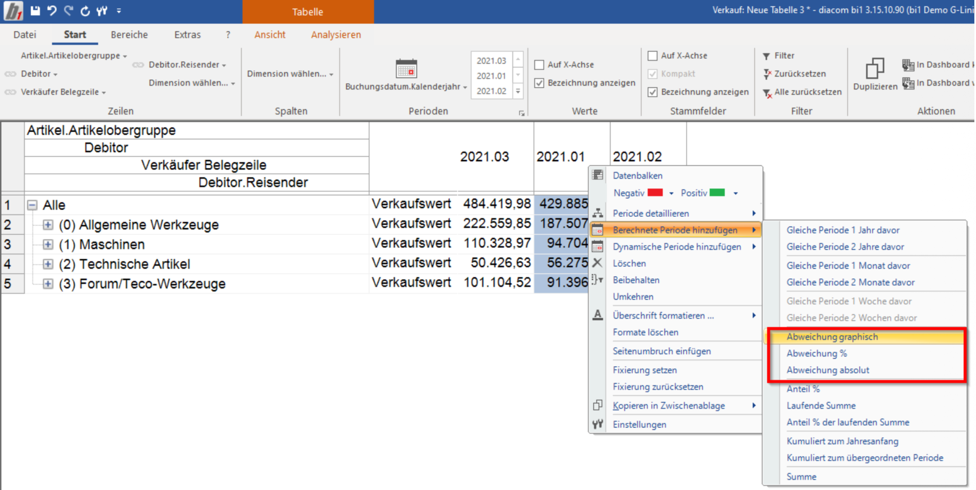The height and width of the screenshot is (490, 976).
Task: Select period 2021.01 in period list
Action: (x=491, y=76)
